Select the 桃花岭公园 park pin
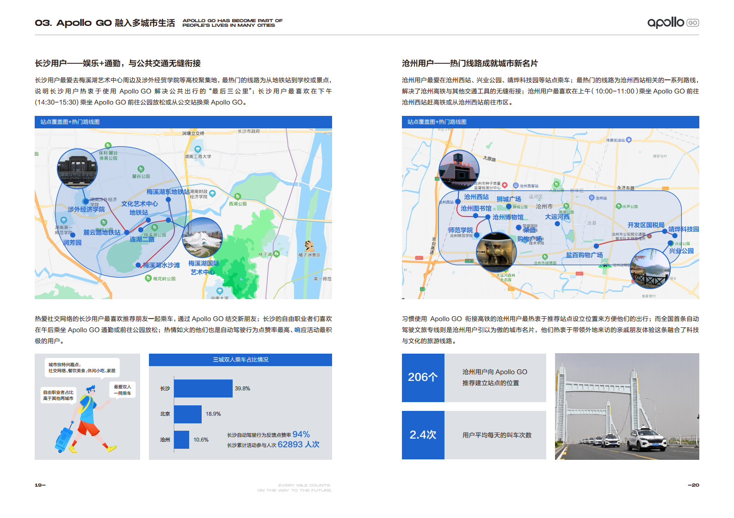This screenshot has width=734, height=518. point(148,278)
